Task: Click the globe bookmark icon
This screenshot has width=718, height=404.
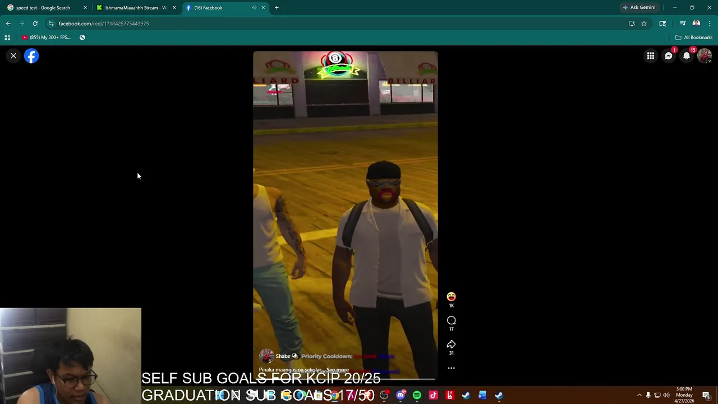Action: point(82,38)
